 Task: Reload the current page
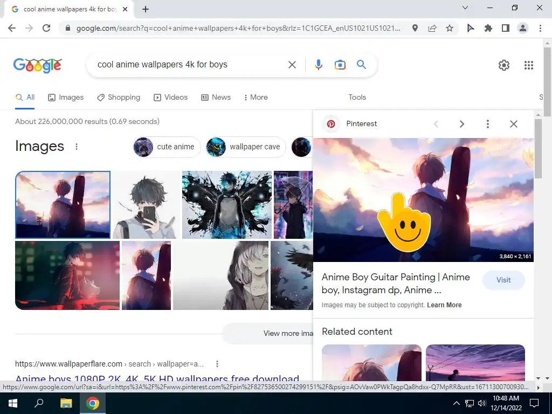coord(46,28)
